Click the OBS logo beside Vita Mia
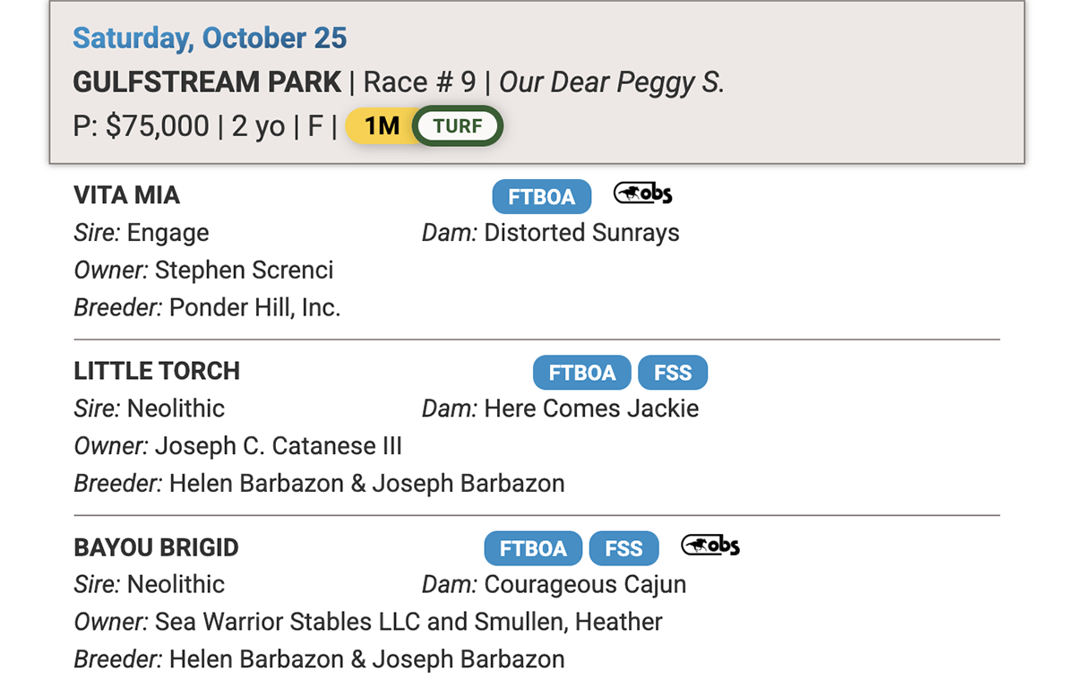This screenshot has width=1075, height=688. coord(642,193)
